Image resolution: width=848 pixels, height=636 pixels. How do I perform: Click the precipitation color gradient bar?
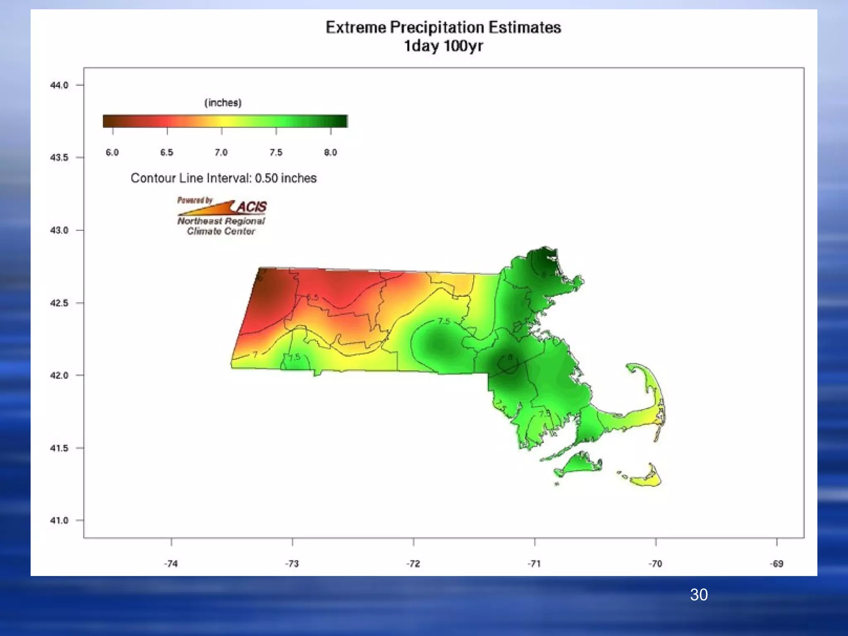coord(225,121)
